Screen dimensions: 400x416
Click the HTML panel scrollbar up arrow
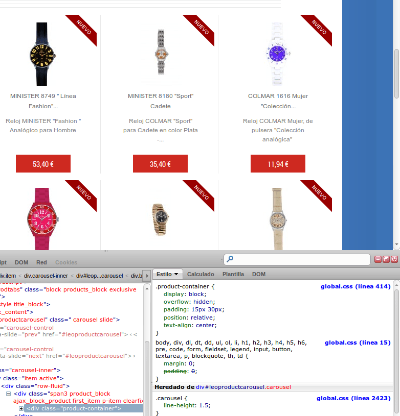tap(147, 288)
